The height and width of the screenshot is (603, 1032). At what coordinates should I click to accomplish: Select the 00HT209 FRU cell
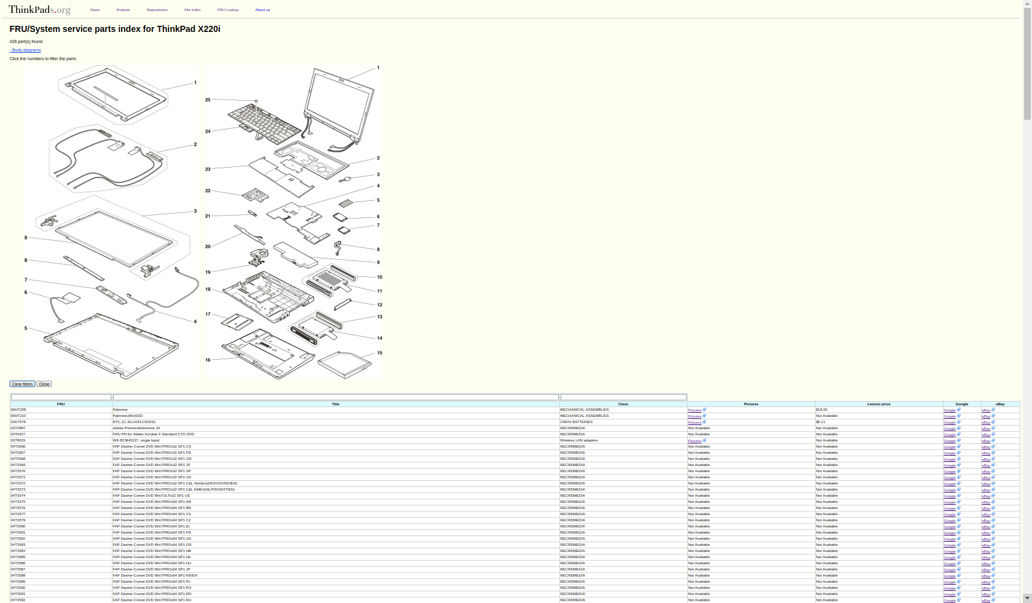(61, 410)
